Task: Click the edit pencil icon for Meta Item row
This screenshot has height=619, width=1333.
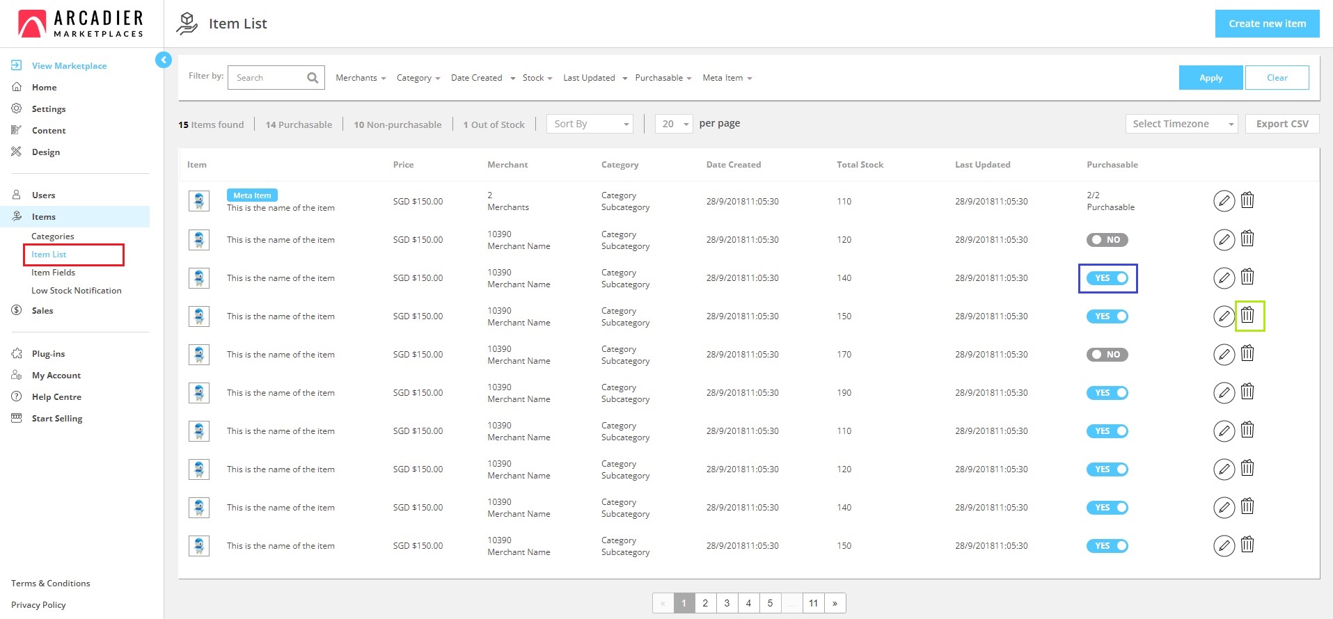Action: 1224,201
